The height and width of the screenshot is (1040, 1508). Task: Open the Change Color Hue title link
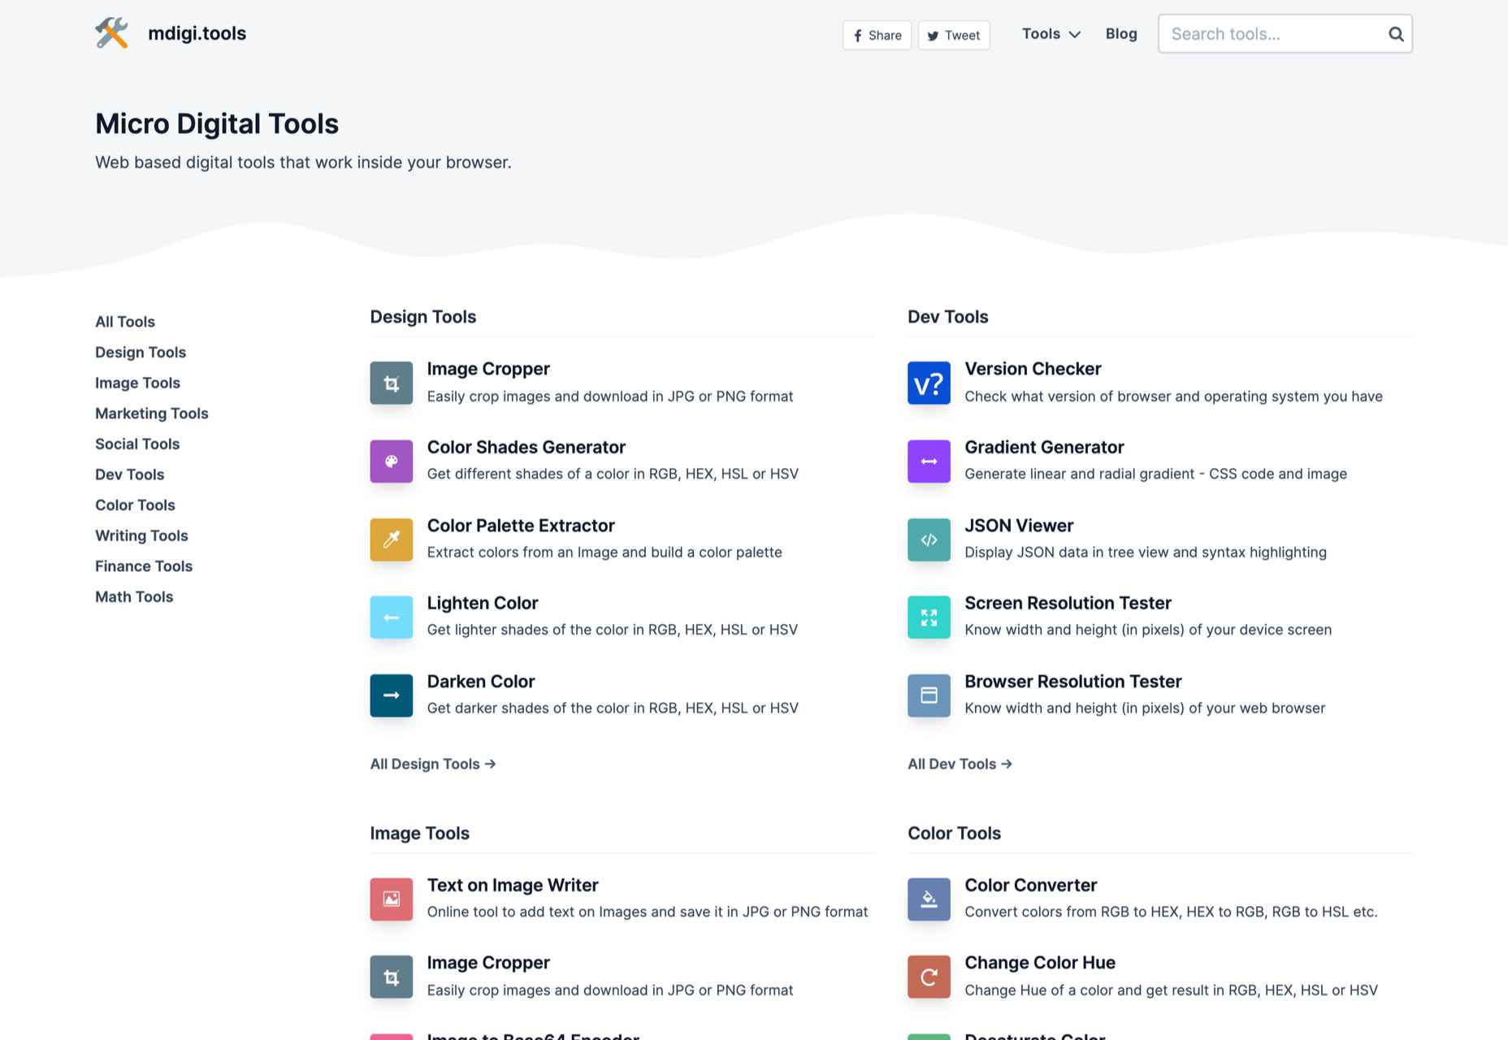coord(1040,963)
